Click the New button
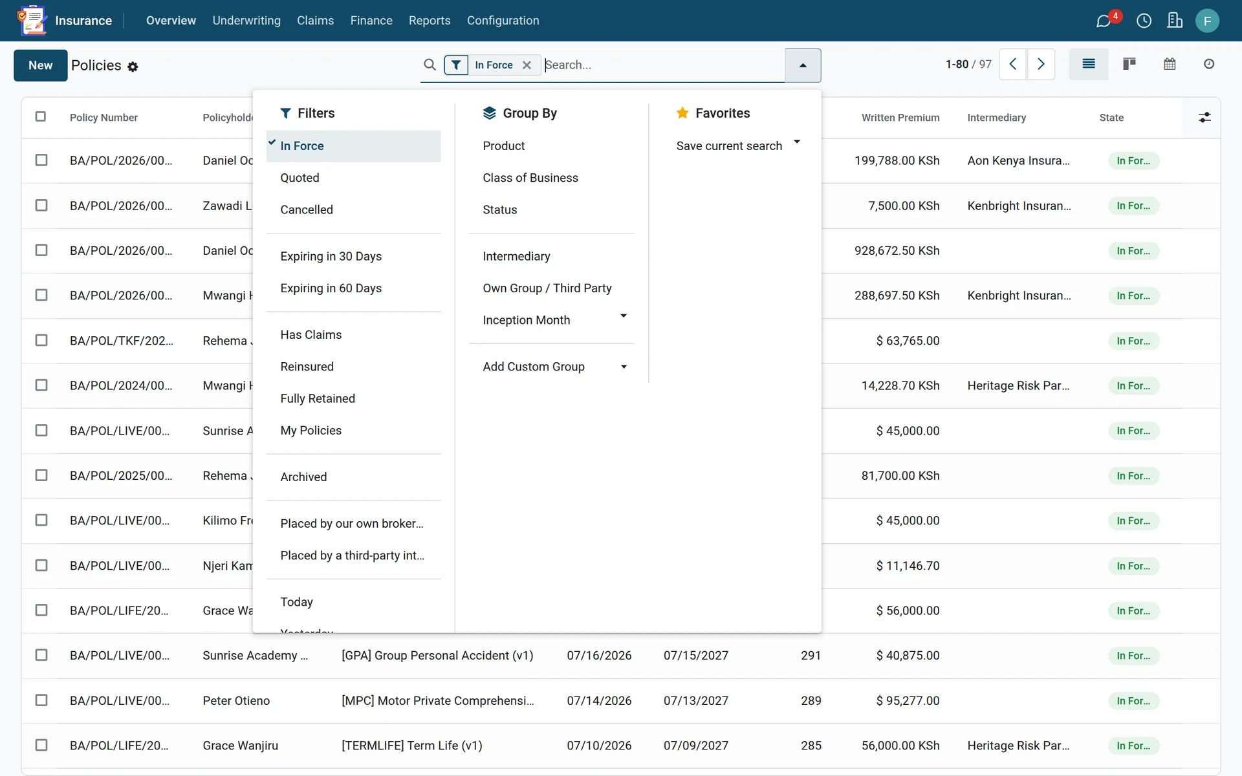1242x776 pixels. (x=40, y=65)
